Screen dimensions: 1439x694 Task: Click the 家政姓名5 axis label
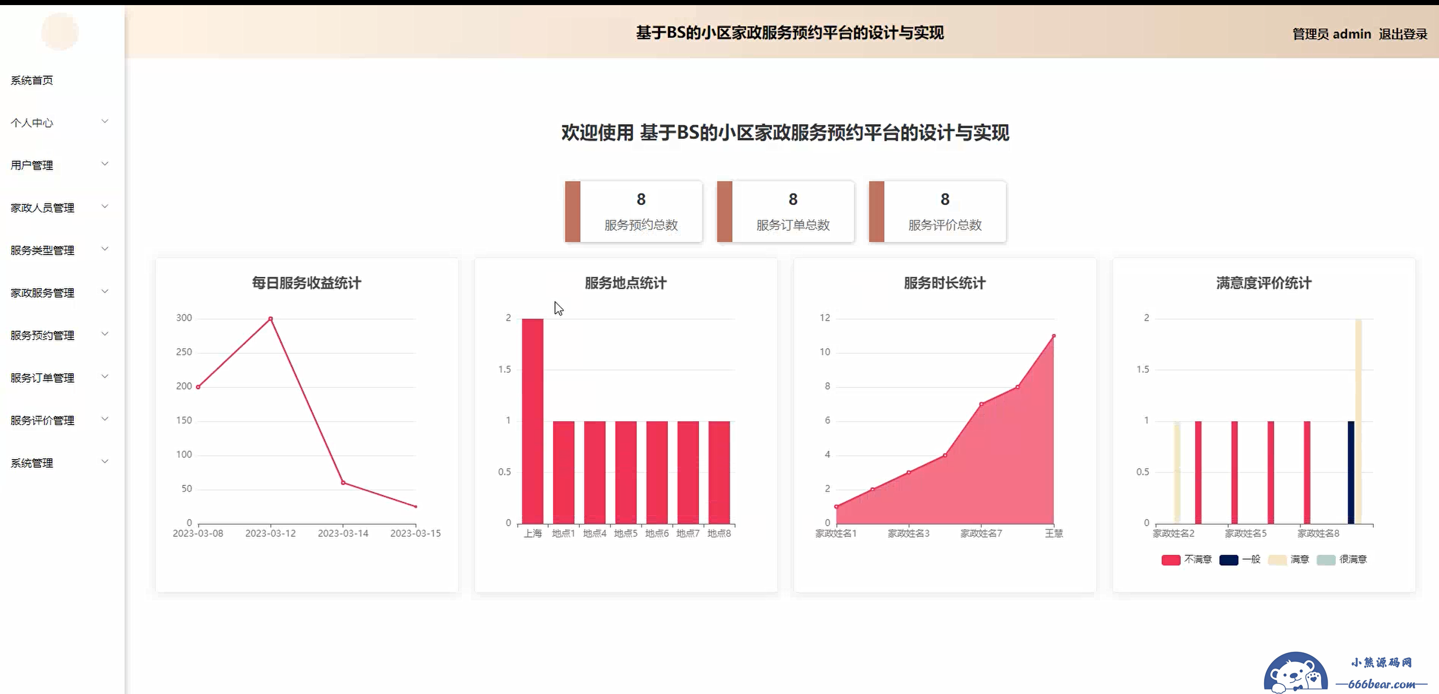click(x=1246, y=533)
